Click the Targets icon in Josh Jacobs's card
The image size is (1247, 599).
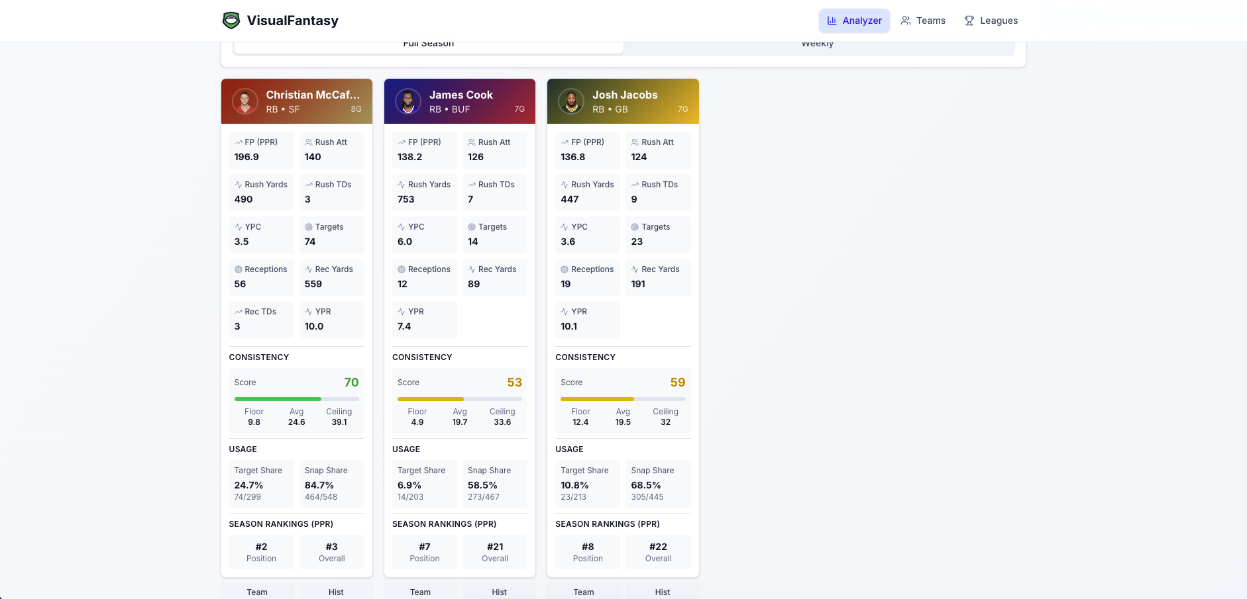pyautogui.click(x=635, y=227)
